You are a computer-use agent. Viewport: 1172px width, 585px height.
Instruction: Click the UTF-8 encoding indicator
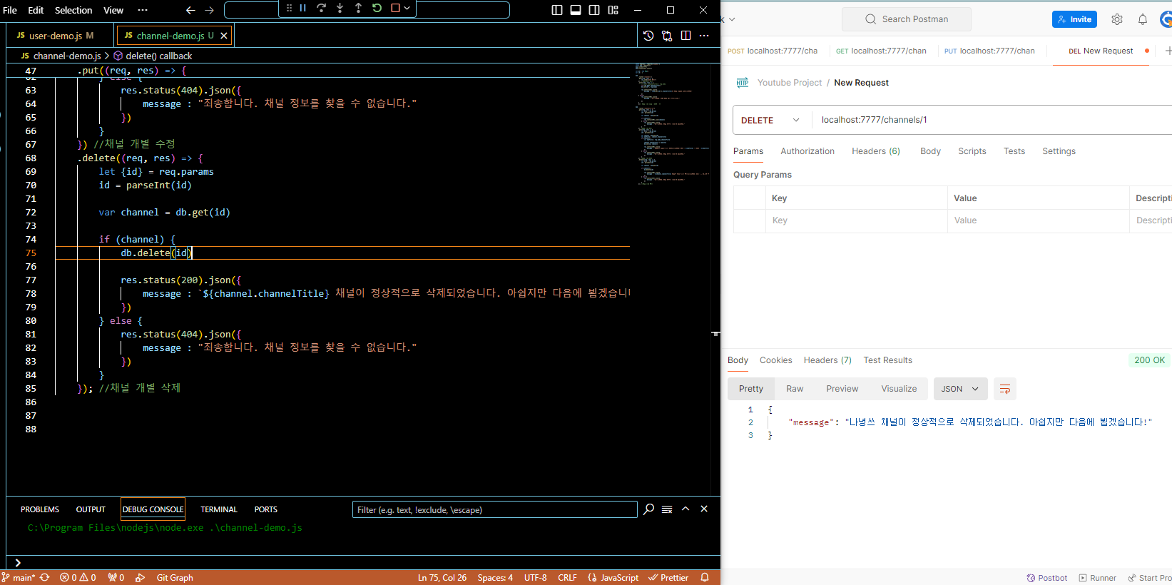536,578
